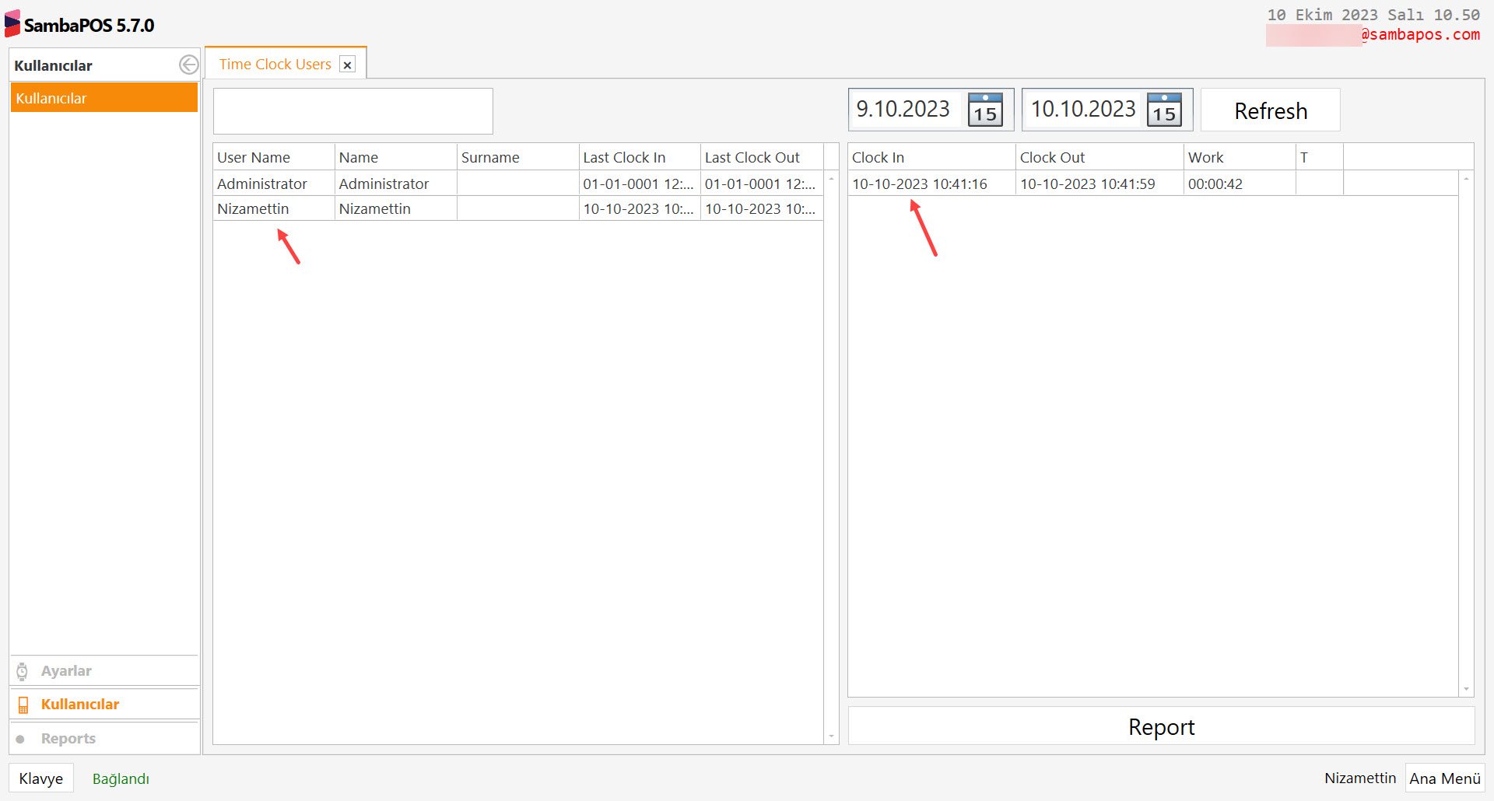Select the Time Clock Users tab
The width and height of the screenshot is (1494, 801).
pyautogui.click(x=274, y=64)
